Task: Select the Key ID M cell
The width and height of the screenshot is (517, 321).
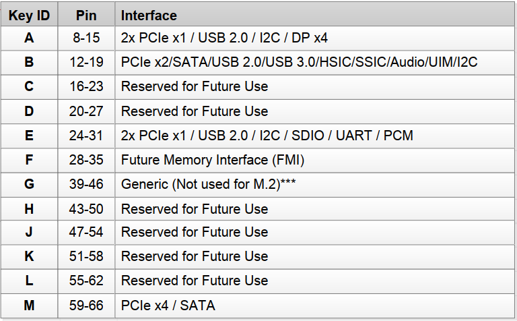Action: pos(29,305)
